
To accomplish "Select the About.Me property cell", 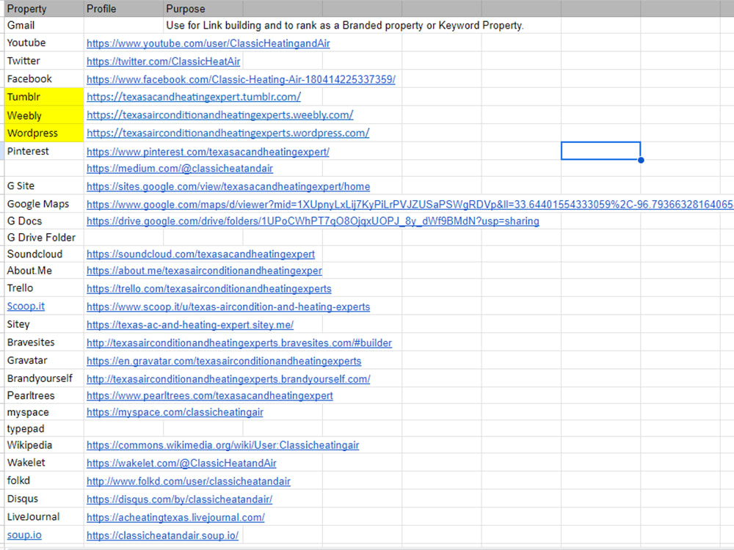I will (44, 271).
